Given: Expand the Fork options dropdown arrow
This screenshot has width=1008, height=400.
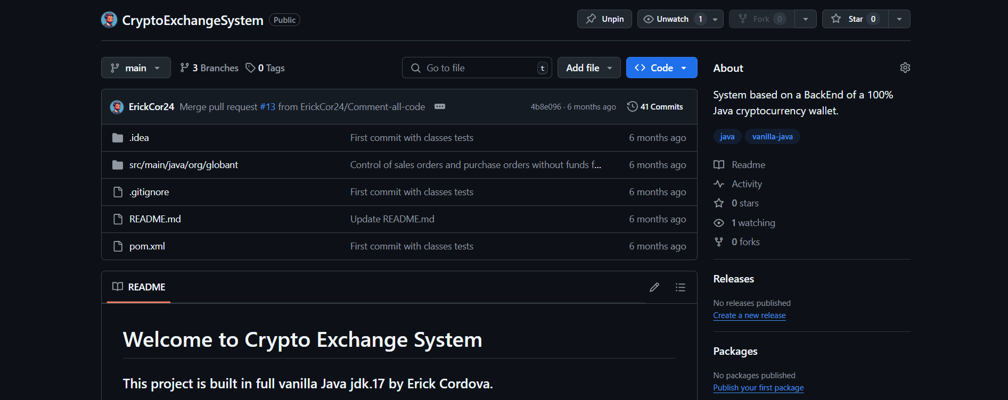Looking at the screenshot, I should click(806, 19).
